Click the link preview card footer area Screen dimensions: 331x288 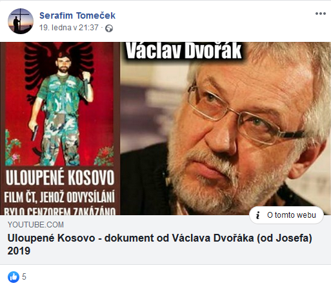click(165, 240)
